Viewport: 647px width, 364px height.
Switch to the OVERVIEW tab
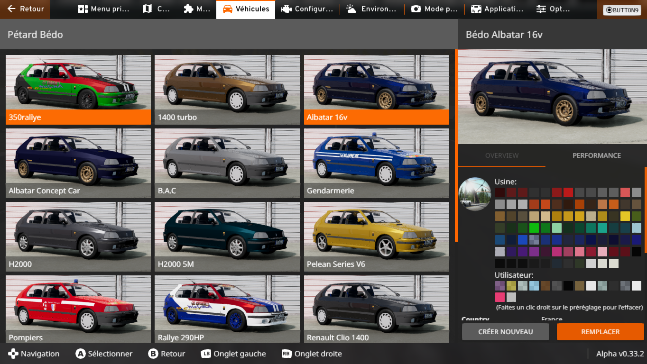tap(502, 155)
